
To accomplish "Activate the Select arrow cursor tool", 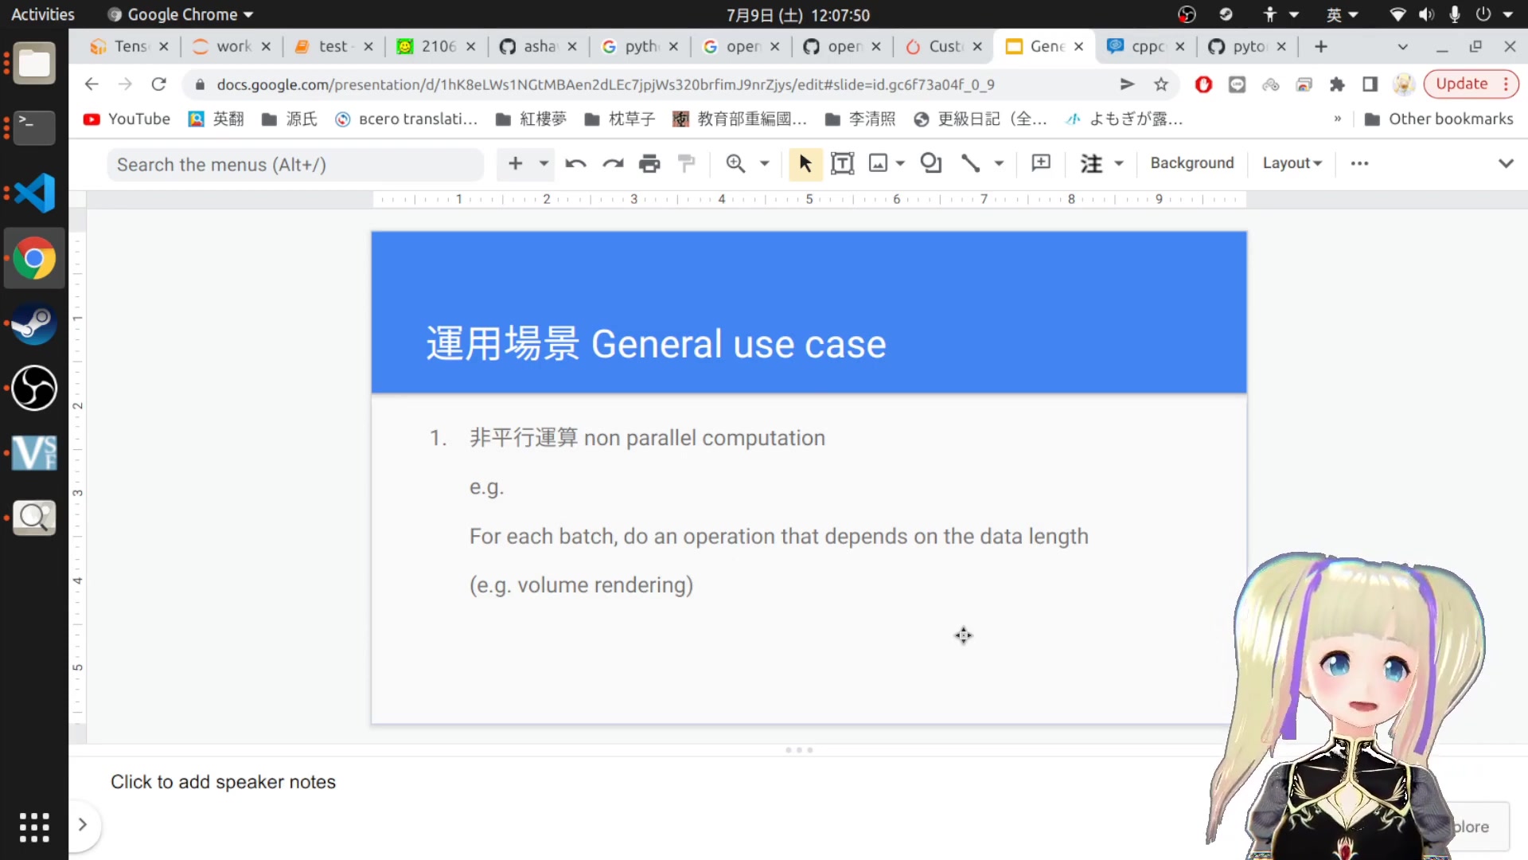I will (805, 164).
